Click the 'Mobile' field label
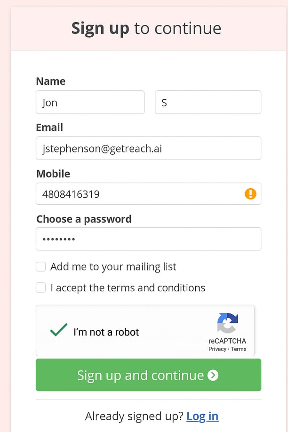Viewport: 288px width, 432px height. click(x=53, y=174)
